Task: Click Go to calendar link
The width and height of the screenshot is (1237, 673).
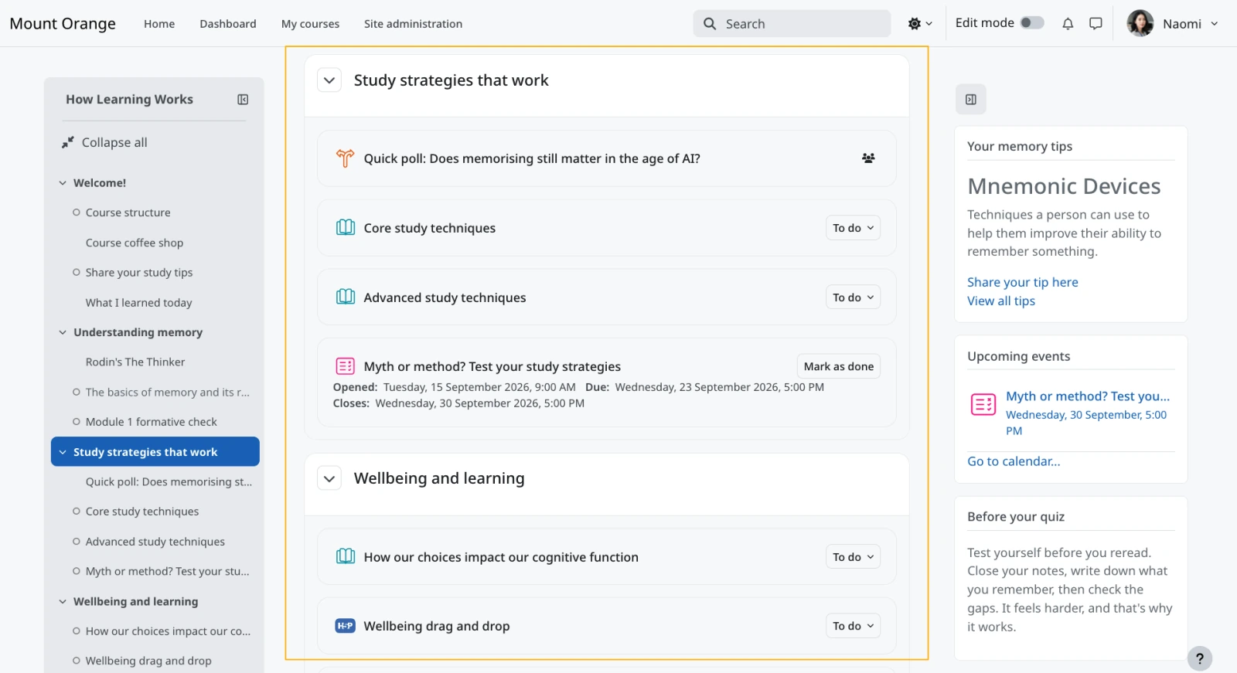Action: [1014, 461]
